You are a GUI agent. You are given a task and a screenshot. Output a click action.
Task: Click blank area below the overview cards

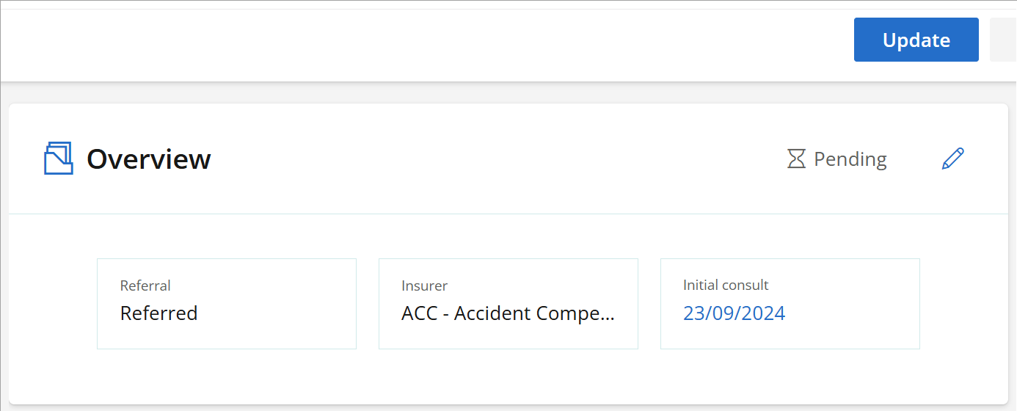[x=508, y=376]
